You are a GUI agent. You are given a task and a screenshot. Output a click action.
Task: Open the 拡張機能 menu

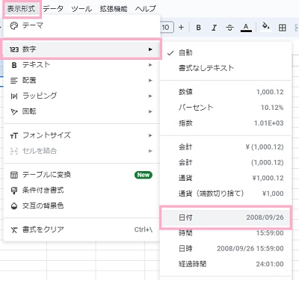(114, 9)
